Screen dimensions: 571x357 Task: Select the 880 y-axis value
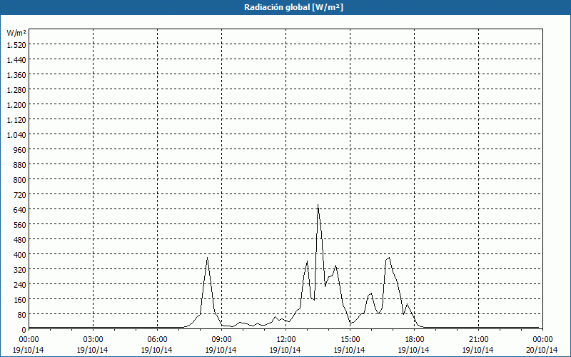click(20, 165)
